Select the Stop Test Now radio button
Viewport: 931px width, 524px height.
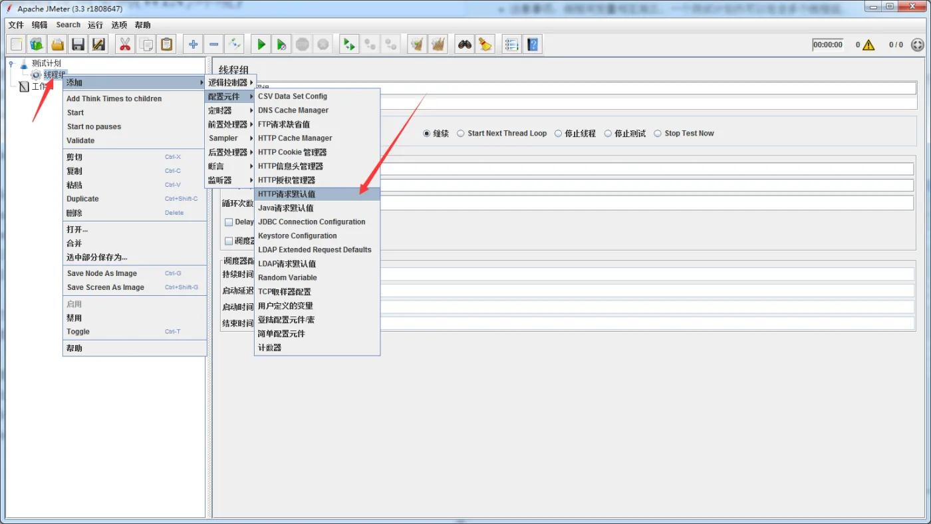coord(658,134)
